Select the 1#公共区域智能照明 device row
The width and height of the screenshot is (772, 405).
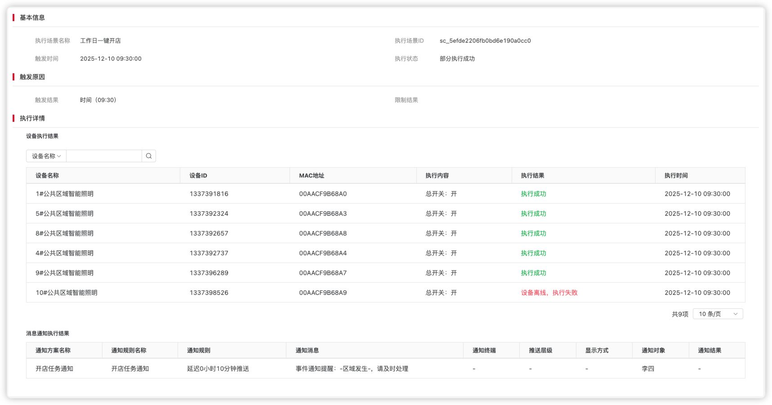pos(65,194)
